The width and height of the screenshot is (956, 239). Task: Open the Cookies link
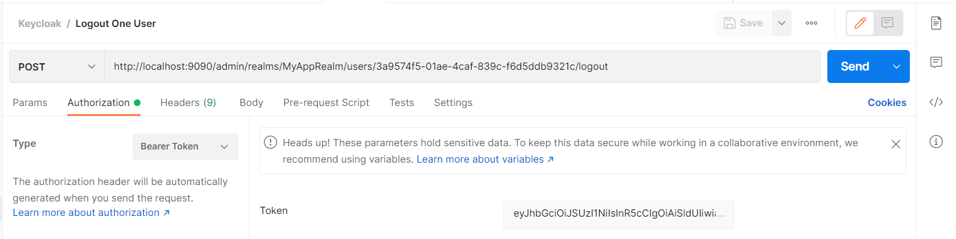887,103
